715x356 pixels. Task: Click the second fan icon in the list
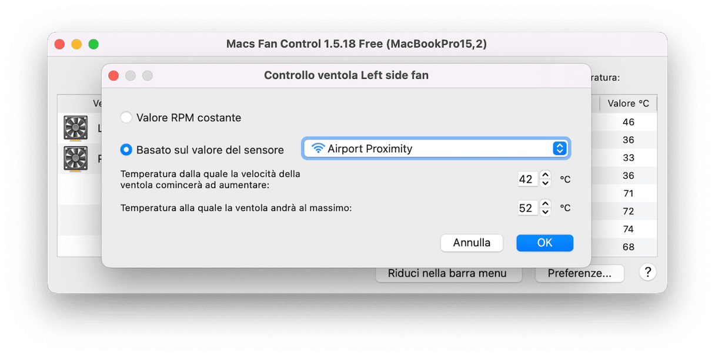point(75,158)
